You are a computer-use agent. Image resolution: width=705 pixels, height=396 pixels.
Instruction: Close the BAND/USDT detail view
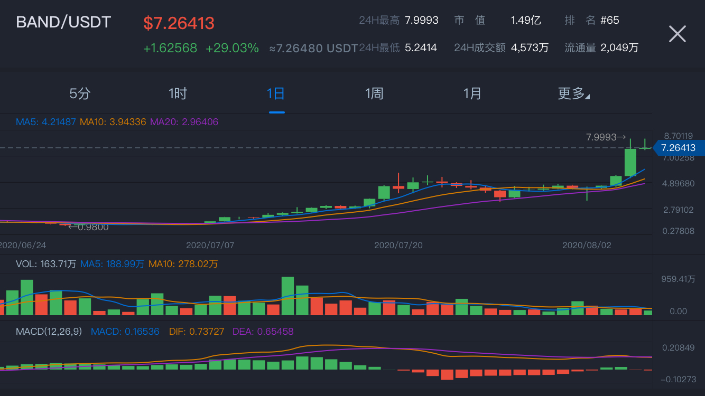(677, 34)
